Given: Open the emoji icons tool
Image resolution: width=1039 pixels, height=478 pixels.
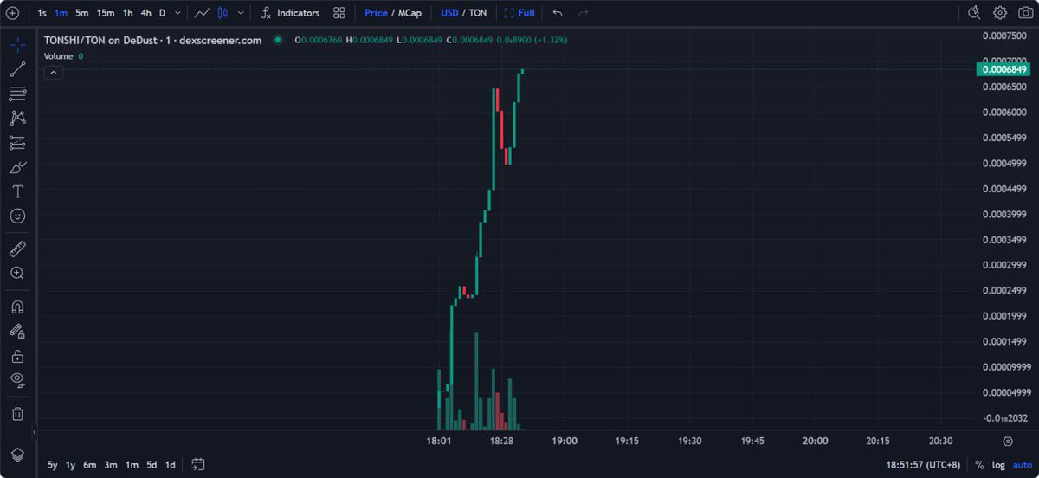Looking at the screenshot, I should click(17, 216).
